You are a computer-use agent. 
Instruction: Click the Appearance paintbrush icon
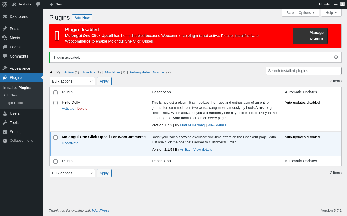(5, 68)
